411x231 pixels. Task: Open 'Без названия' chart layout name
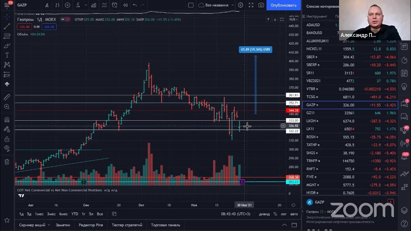[217, 5]
